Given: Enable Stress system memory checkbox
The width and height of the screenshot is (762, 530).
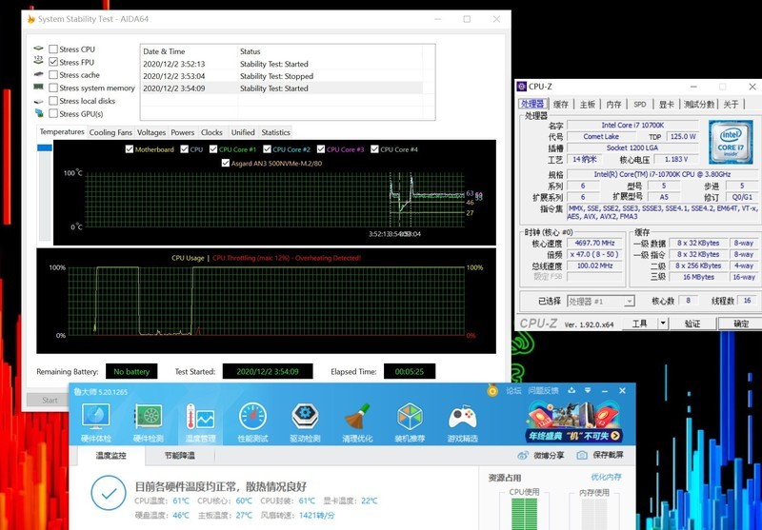Looking at the screenshot, I should [53, 88].
